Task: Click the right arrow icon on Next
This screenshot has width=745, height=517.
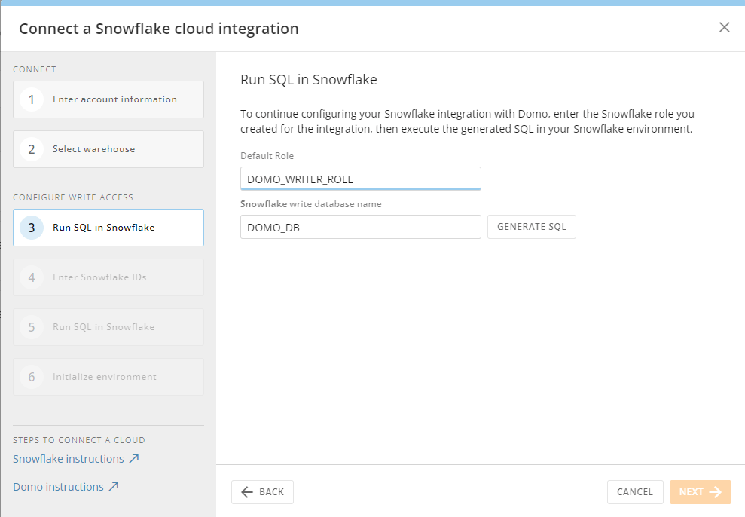Action: [716, 492]
